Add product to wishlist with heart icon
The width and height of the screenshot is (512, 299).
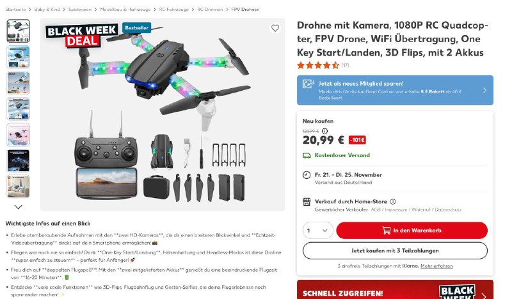pyautogui.click(x=275, y=28)
